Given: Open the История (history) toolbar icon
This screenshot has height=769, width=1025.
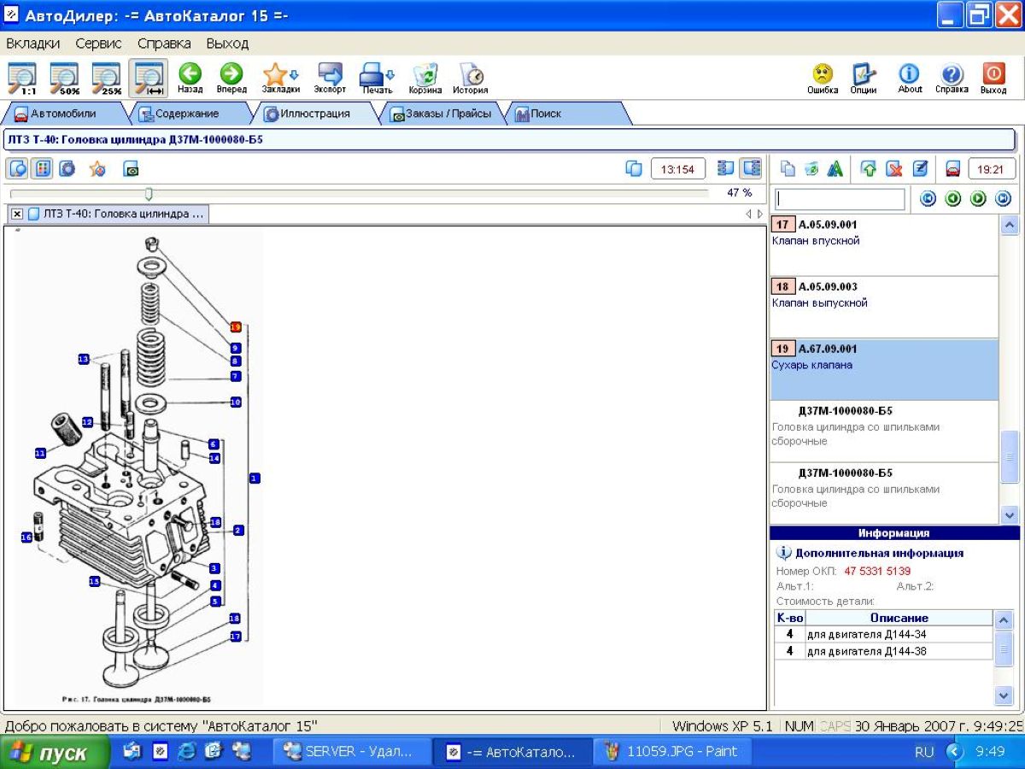Looking at the screenshot, I should click(x=471, y=74).
